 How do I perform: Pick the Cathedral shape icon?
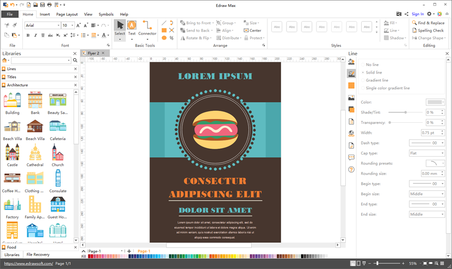tap(35, 155)
